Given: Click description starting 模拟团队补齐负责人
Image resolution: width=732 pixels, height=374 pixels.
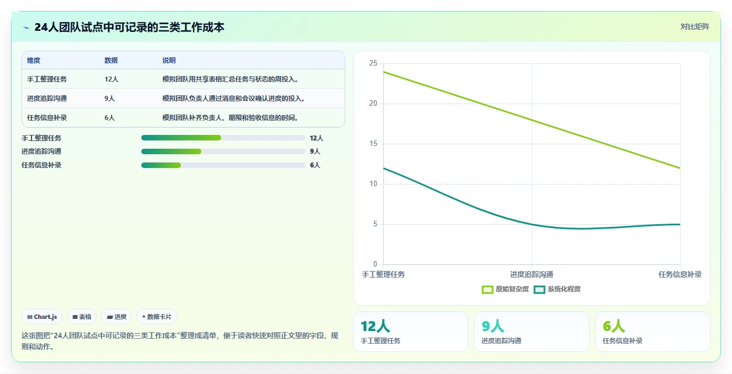Looking at the screenshot, I should tap(231, 118).
